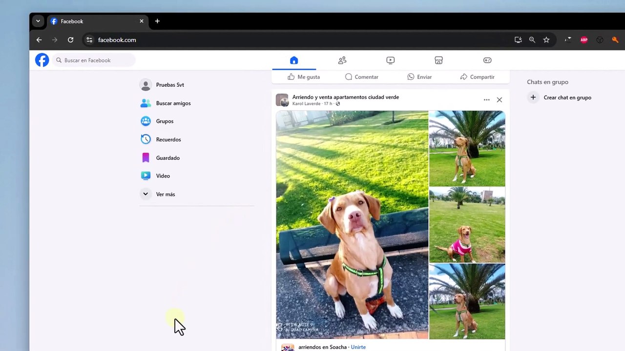The width and height of the screenshot is (625, 351).
Task: Open a new browser tab with plus
Action: click(157, 21)
